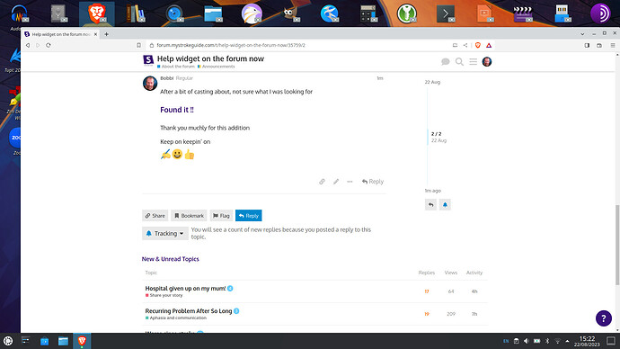
Task: Click Bobbi's avatar picture
Action: coord(150,84)
